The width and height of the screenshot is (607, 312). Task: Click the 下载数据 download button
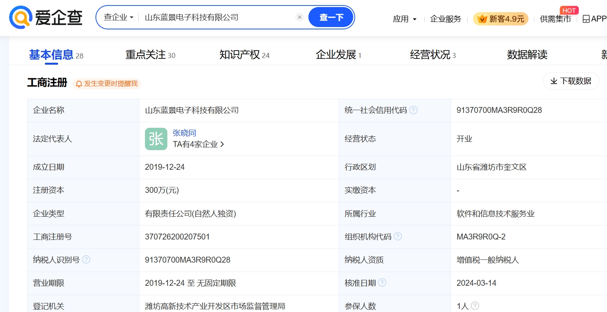coord(571,81)
